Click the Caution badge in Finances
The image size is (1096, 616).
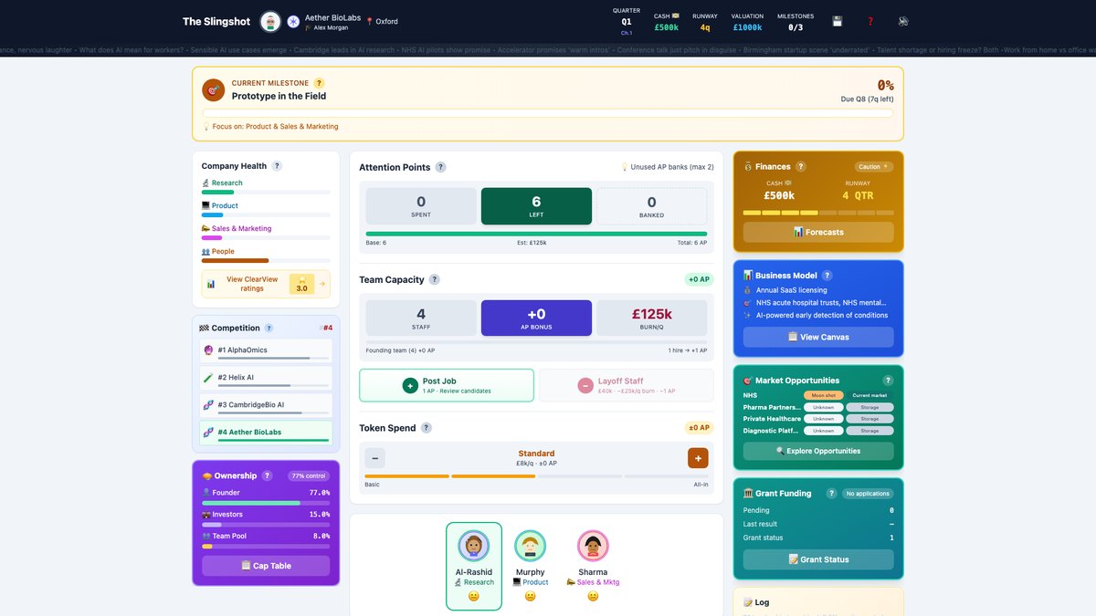pos(874,167)
